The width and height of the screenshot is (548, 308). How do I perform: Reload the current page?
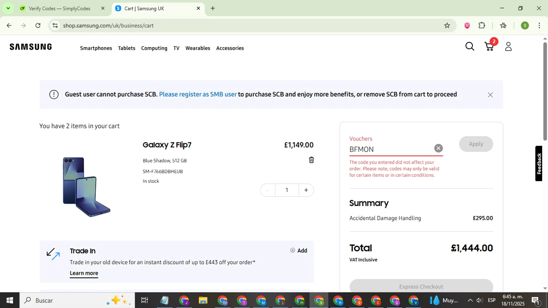38,26
